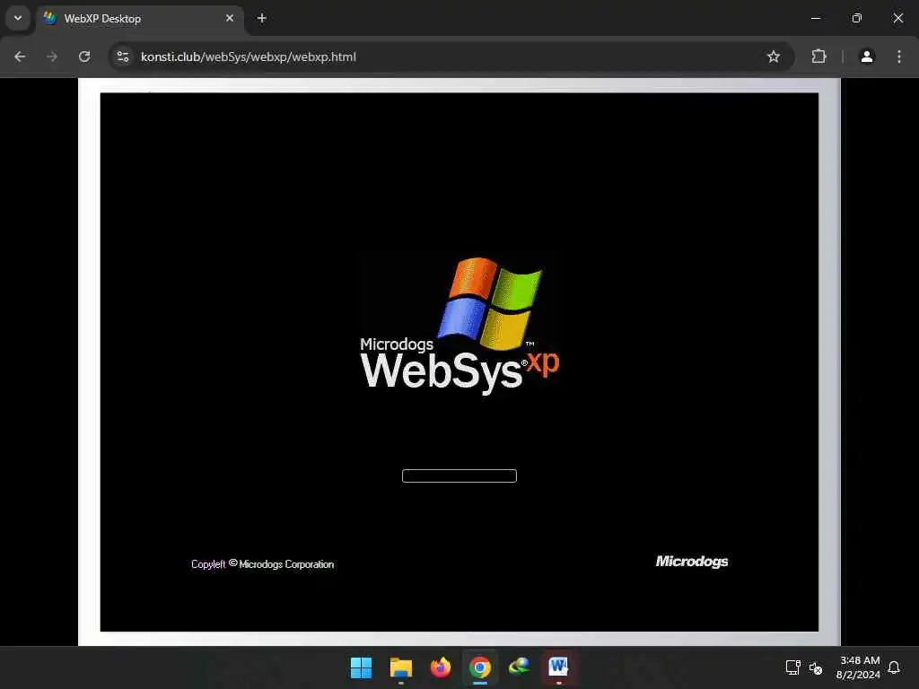919x689 pixels.
Task: Open network status tray icon
Action: click(x=793, y=667)
